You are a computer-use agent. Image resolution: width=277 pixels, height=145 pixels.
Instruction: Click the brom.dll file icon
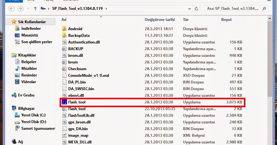[x=64, y=55]
